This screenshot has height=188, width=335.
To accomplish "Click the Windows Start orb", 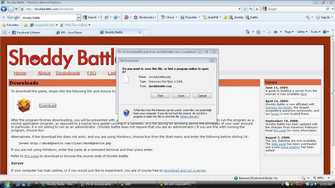I will tap(7, 184).
